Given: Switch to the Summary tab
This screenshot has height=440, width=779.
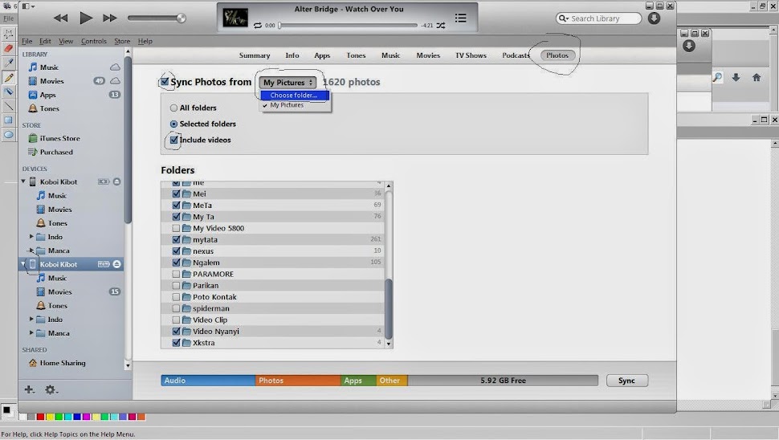Looking at the screenshot, I should click(255, 55).
